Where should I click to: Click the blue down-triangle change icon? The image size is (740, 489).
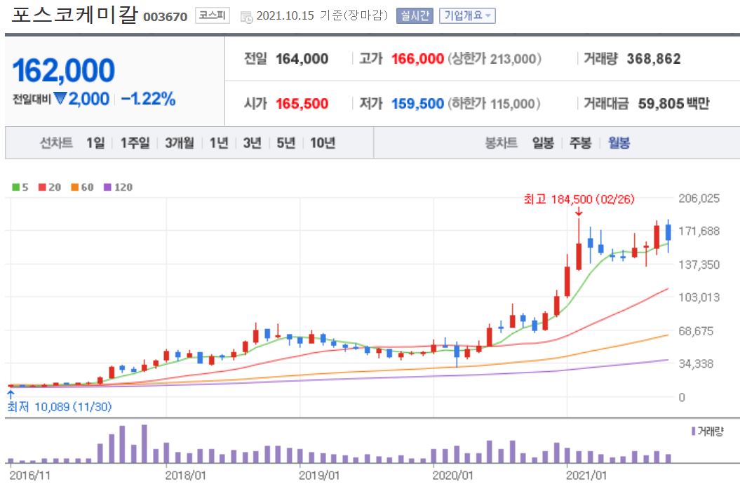tap(60, 98)
